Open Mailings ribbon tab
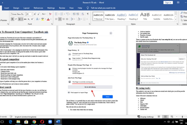 point(51,8)
